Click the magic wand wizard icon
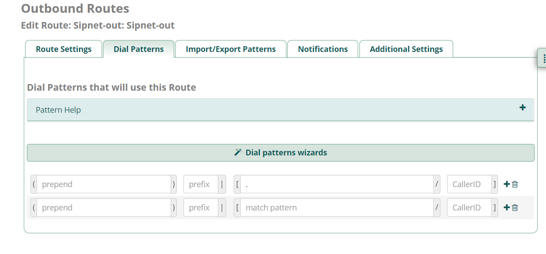Screen dimensions: 546x254 [238, 153]
